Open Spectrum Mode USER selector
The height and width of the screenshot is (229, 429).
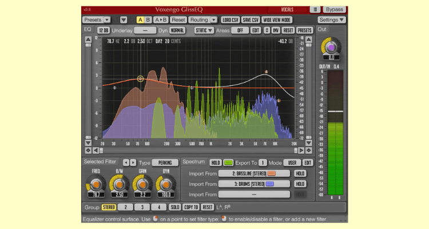(x=292, y=163)
